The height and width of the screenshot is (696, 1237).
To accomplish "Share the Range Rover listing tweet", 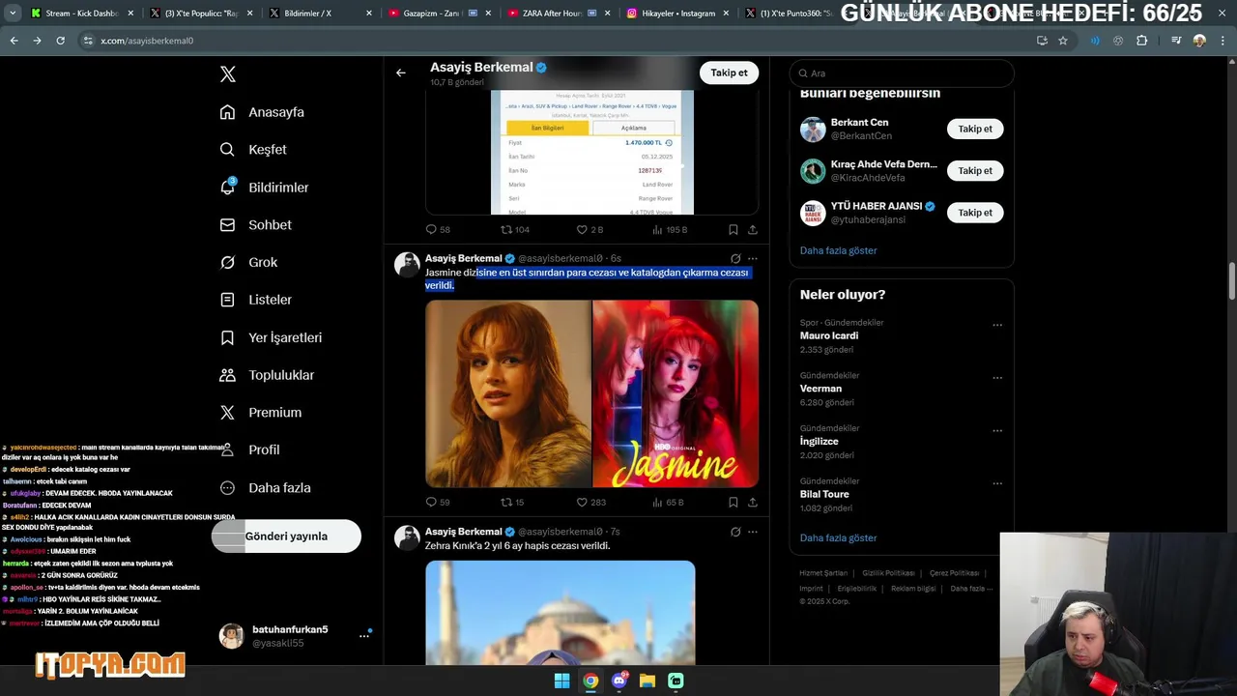I will click(753, 229).
